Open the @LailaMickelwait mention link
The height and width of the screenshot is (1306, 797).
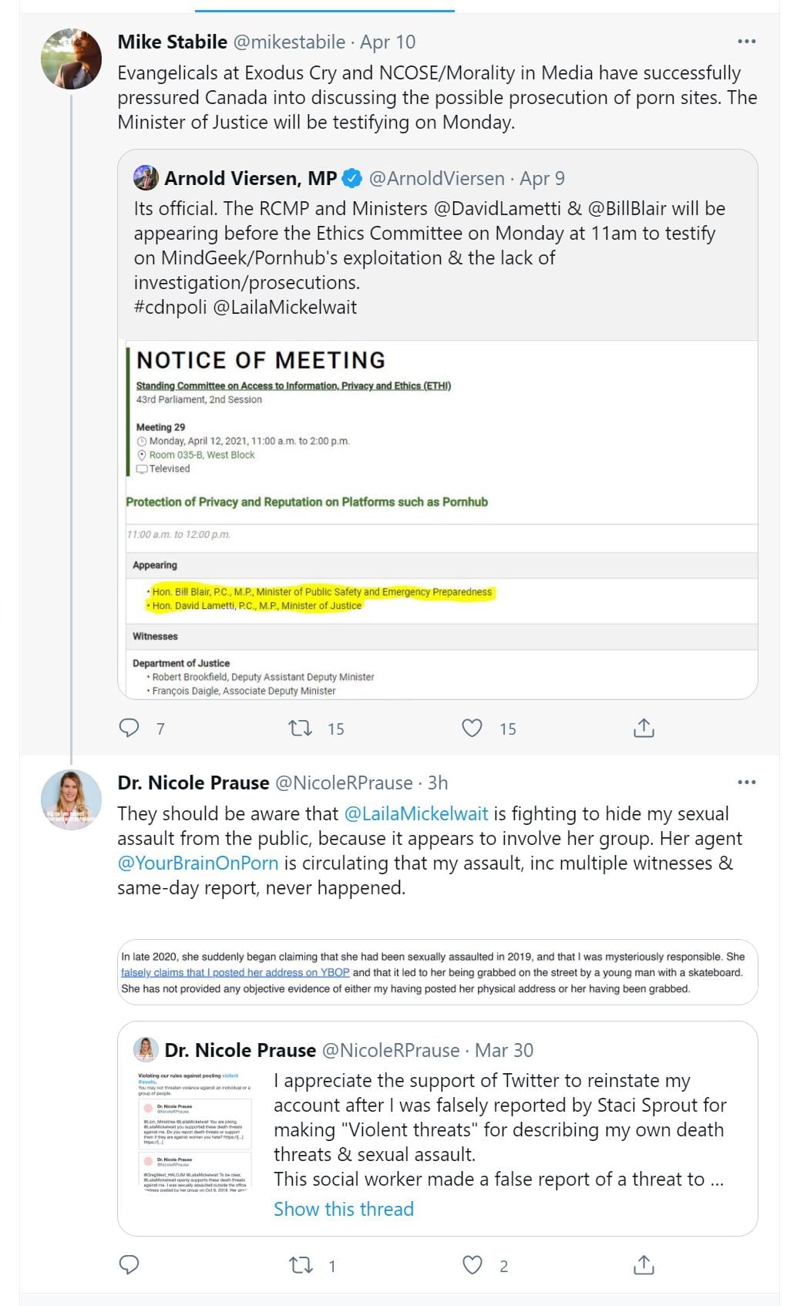[416, 814]
